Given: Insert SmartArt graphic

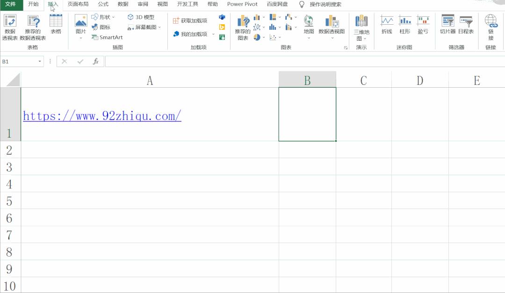Looking at the screenshot, I should coord(107,37).
